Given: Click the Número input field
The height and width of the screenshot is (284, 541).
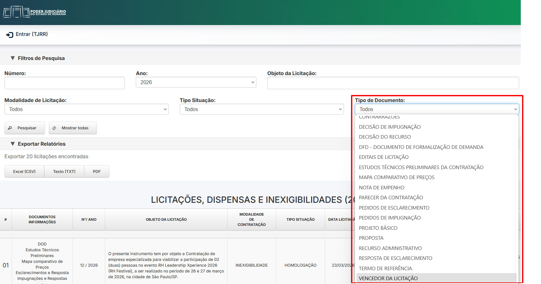Looking at the screenshot, I should 64,83.
